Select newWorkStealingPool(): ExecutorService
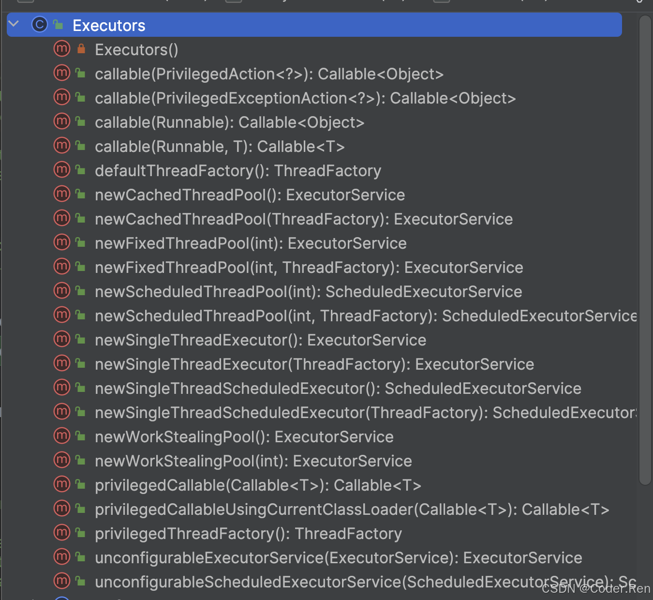 [x=244, y=437]
